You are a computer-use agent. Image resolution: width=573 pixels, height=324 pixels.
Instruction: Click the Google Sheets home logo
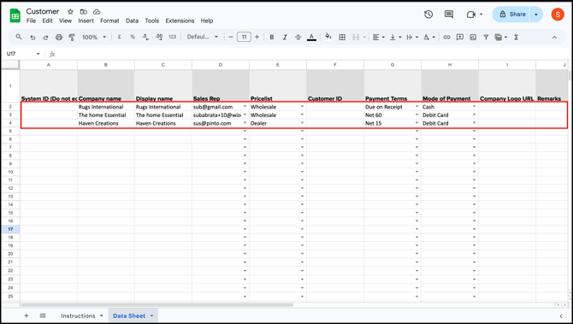[x=15, y=16]
